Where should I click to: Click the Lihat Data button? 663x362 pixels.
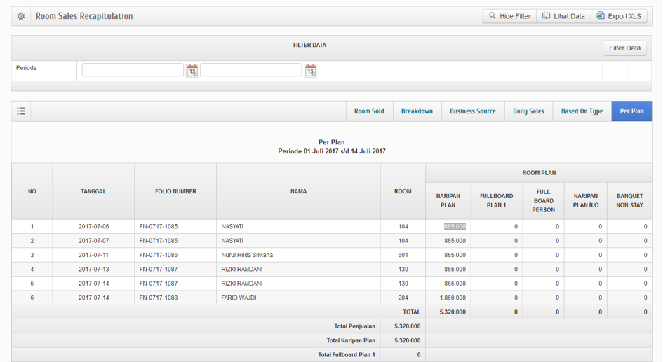tap(563, 16)
